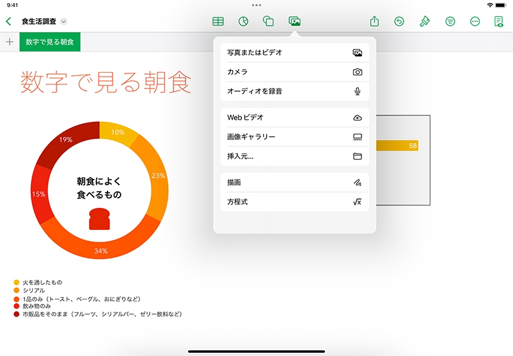Open the insert table icon
The image size is (513, 356).
point(218,21)
